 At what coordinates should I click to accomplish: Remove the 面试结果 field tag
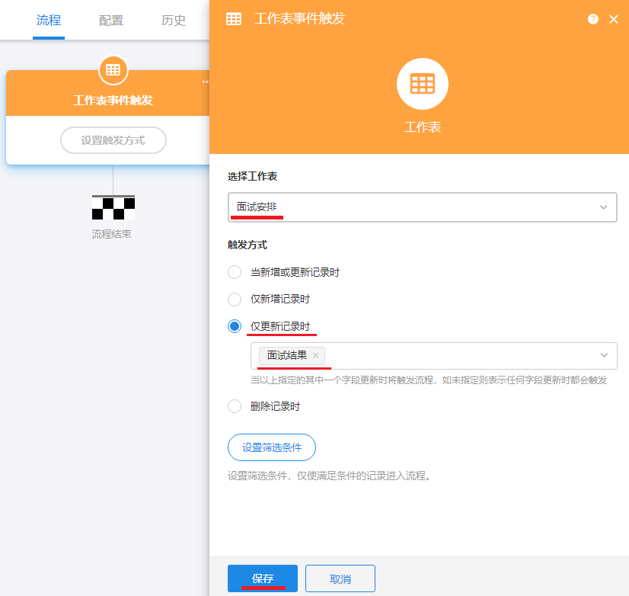315,355
